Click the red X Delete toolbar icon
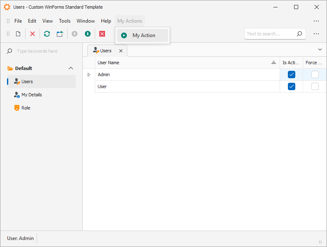The width and height of the screenshot is (327, 247). click(x=33, y=34)
